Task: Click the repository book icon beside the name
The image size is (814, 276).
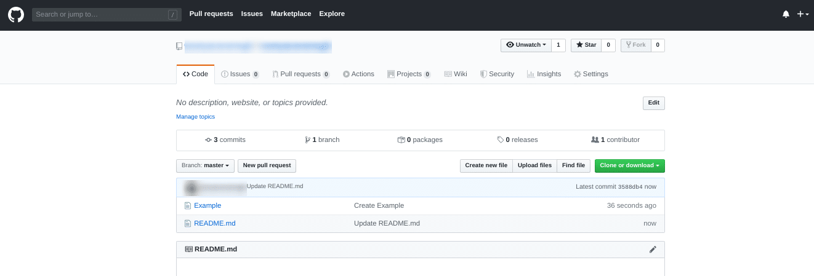Action: coord(179,45)
